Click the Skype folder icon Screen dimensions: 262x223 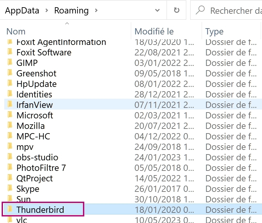[x=10, y=189]
